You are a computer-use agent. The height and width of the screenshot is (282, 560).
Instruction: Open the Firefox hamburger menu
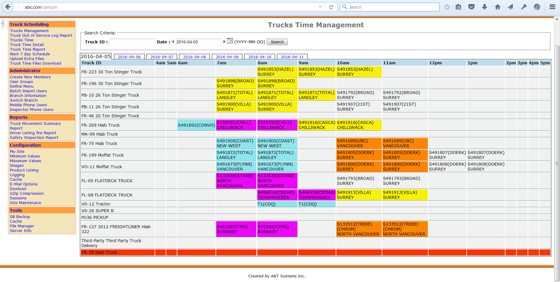click(552, 7)
